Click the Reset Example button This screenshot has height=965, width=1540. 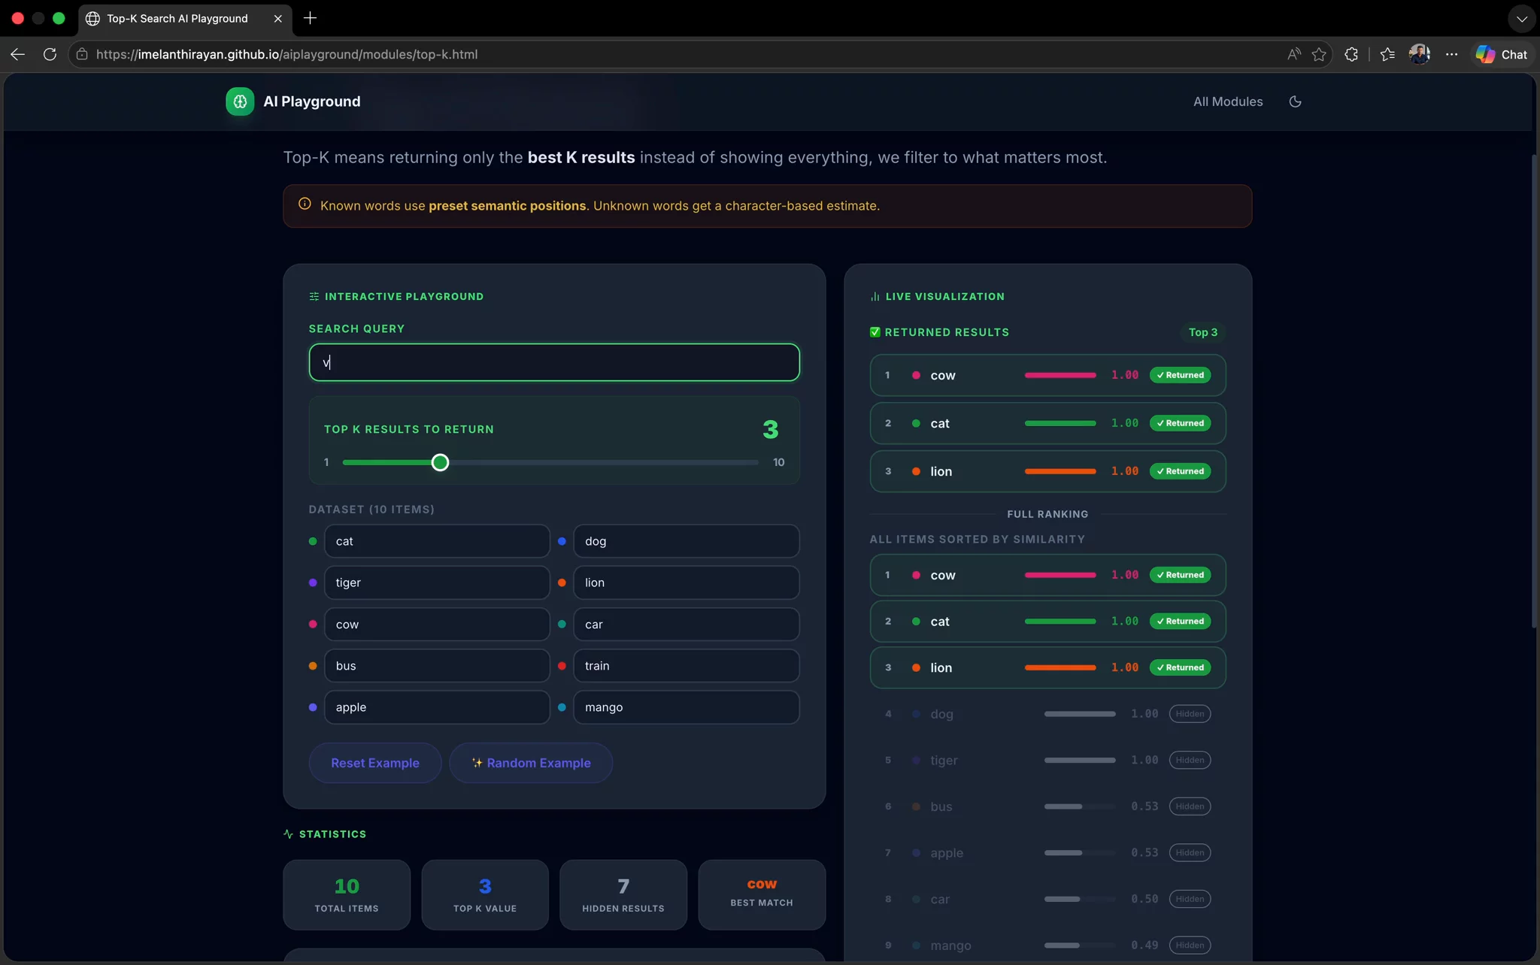pyautogui.click(x=374, y=763)
